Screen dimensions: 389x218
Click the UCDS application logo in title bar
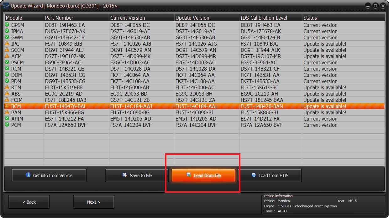click(6, 6)
